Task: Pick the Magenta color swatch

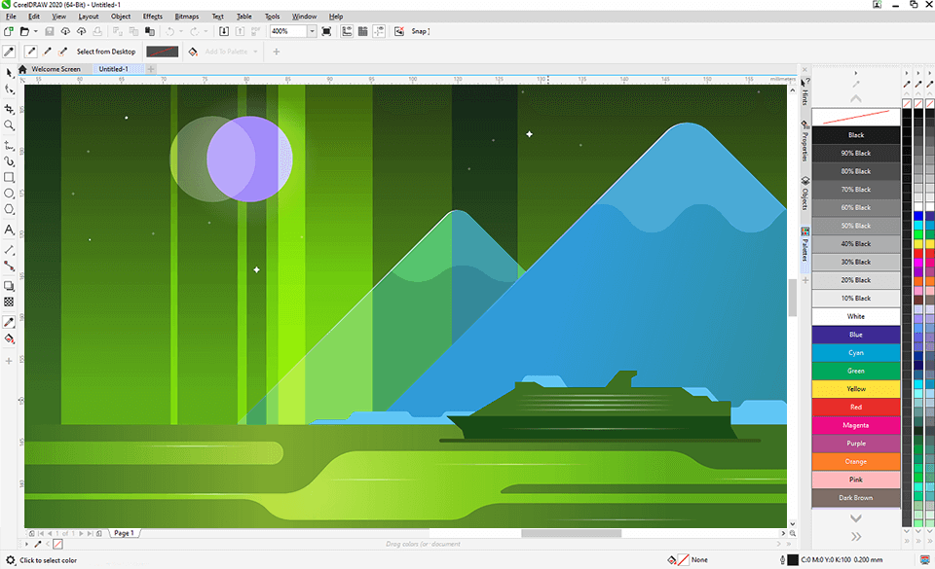Action: 855,425
